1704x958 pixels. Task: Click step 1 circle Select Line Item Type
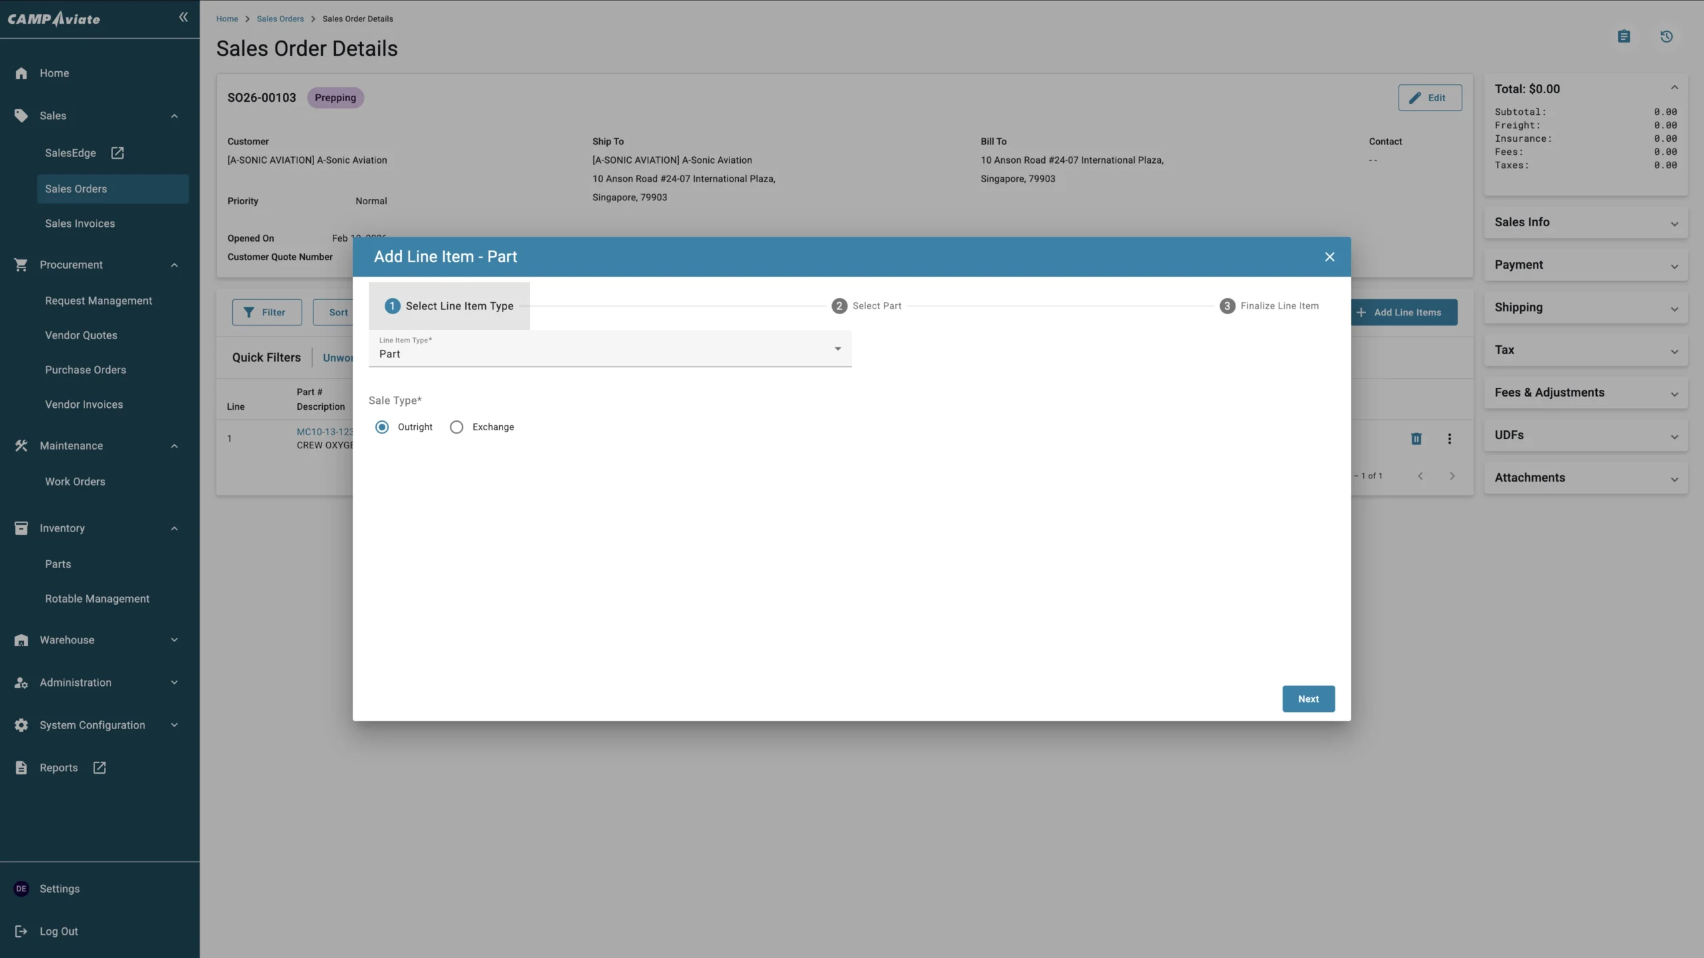pos(393,306)
